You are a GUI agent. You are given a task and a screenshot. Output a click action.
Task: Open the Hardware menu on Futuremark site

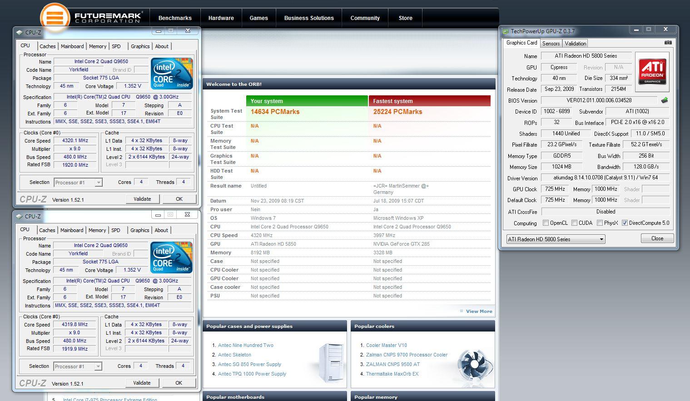[221, 18]
